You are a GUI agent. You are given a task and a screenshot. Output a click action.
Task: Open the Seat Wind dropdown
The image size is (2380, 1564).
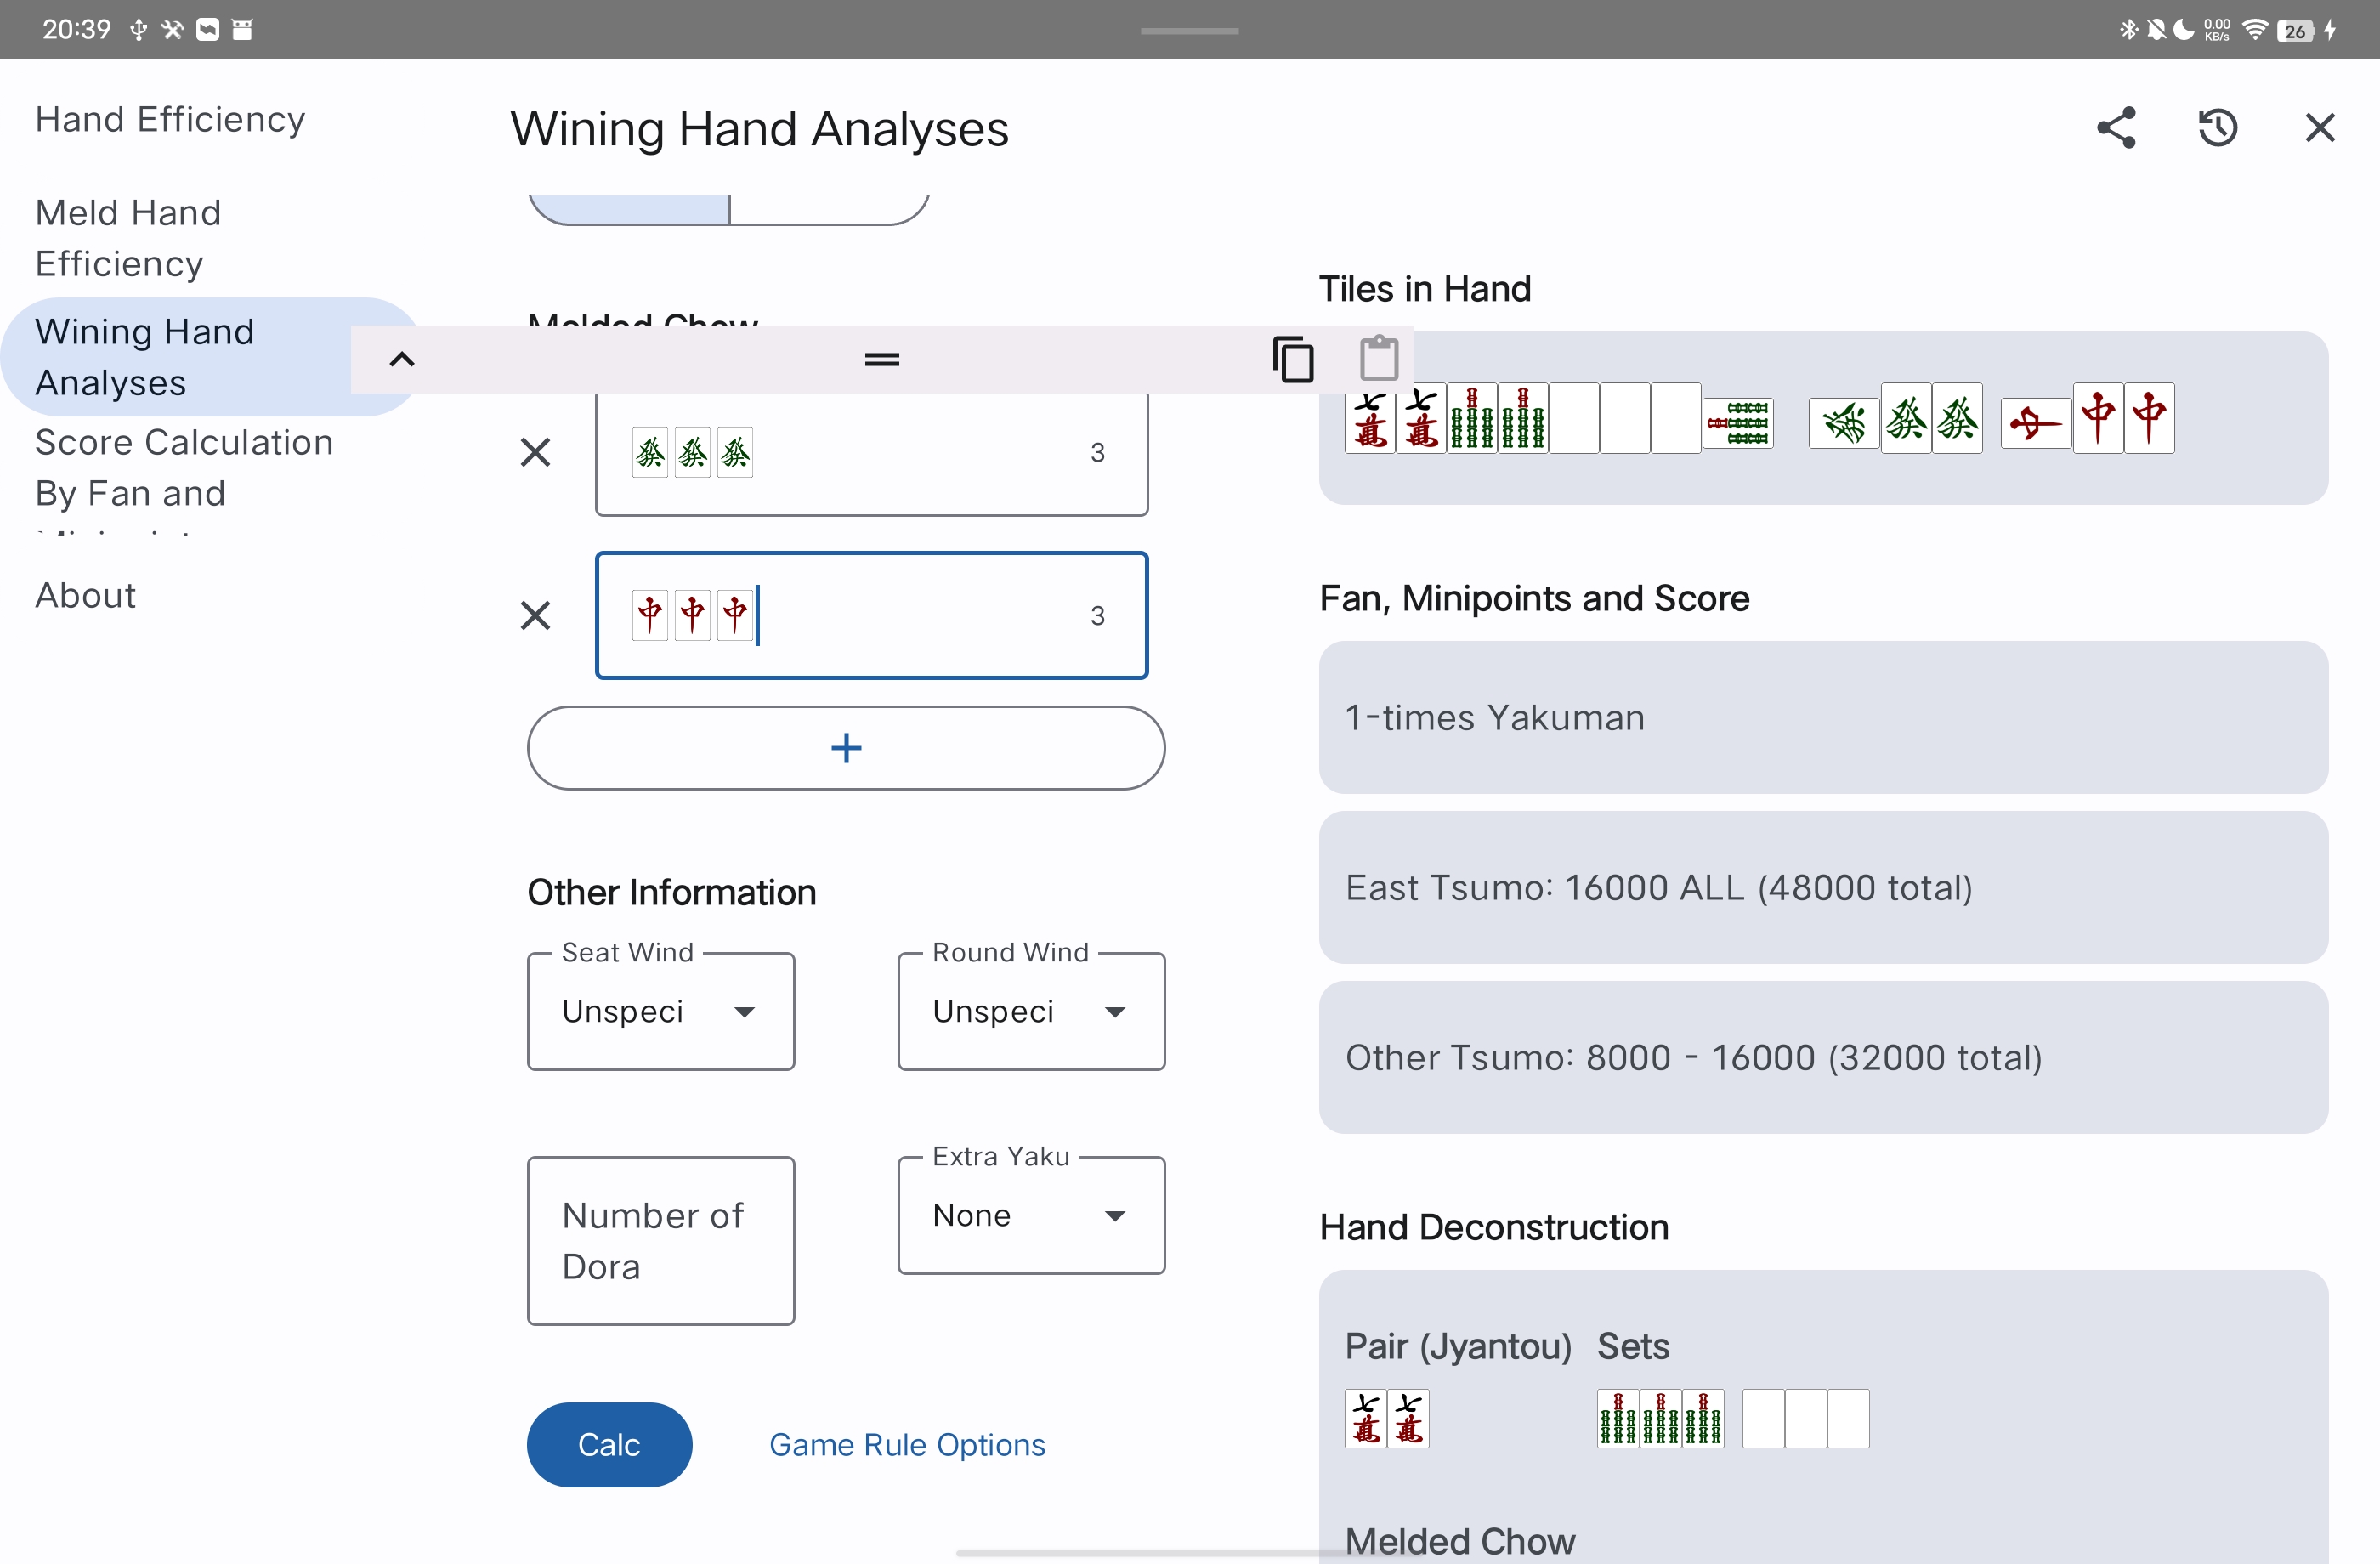click(660, 1011)
